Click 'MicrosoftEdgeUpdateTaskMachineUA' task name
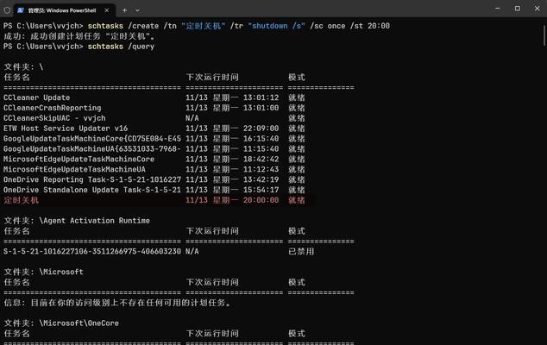 74,169
